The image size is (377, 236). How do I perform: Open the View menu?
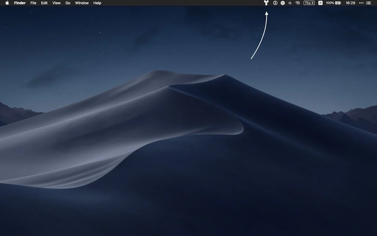tap(56, 3)
